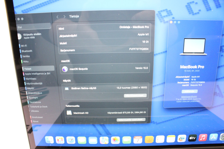Image resolution: width=224 pixels, height=149 pixels.
Task: Click serial number FVFF73T9Q05N in Tietoja
Action: (139, 49)
